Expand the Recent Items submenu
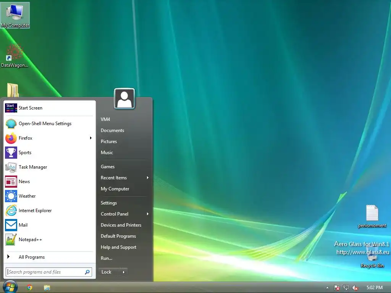391x293 pixels. pos(148,178)
